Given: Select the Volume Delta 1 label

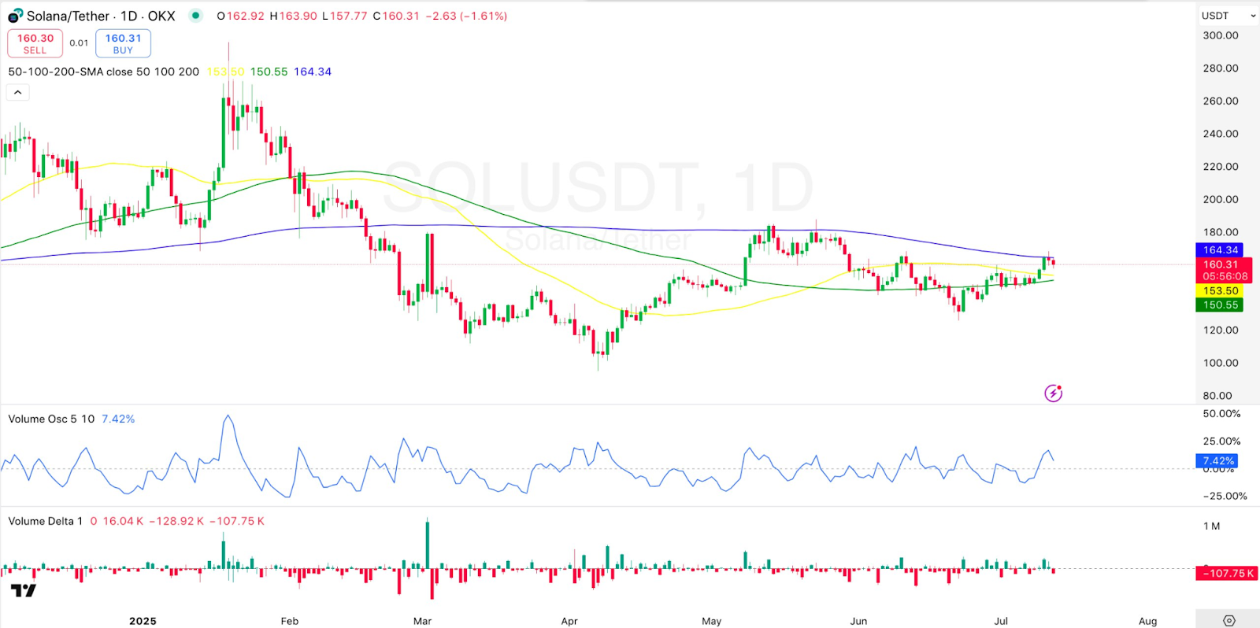Looking at the screenshot, I should (45, 521).
